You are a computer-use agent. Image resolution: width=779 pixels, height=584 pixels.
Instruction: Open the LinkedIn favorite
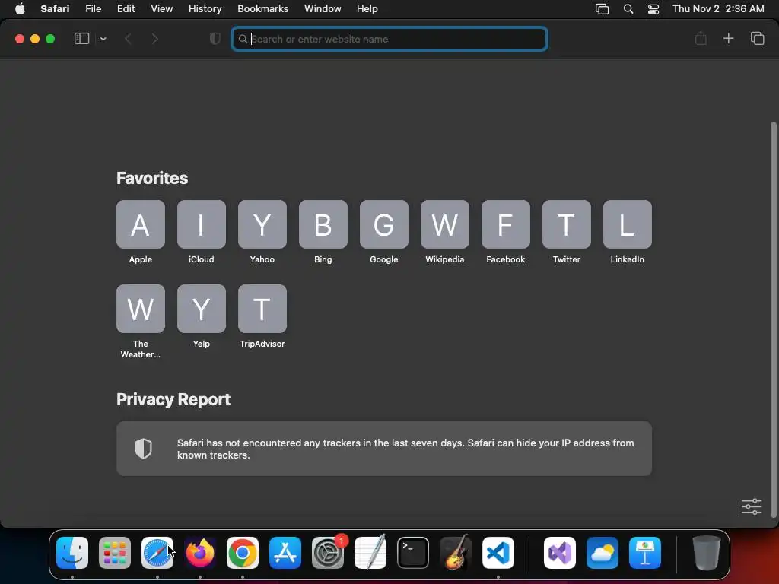tap(628, 224)
